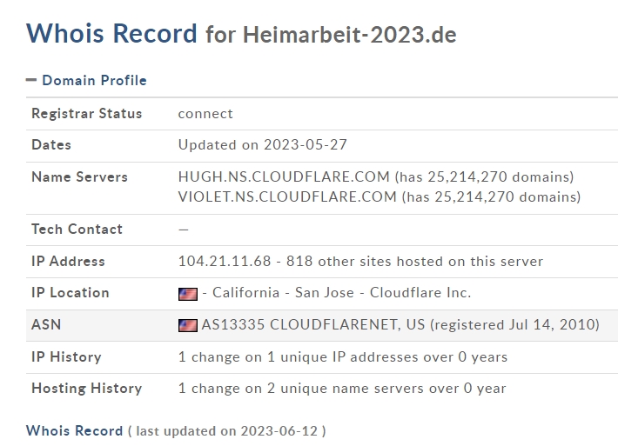Open IP History change details
618x446 pixels.
(x=343, y=356)
